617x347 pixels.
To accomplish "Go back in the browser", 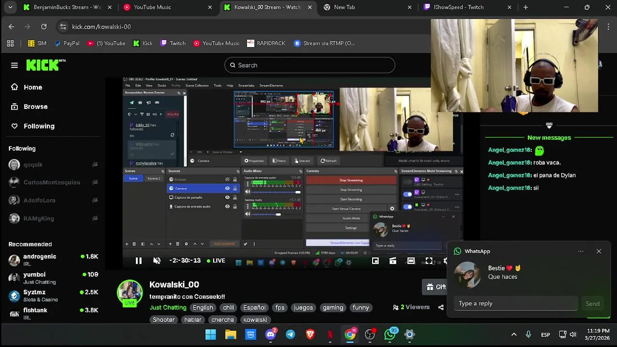I will [12, 27].
